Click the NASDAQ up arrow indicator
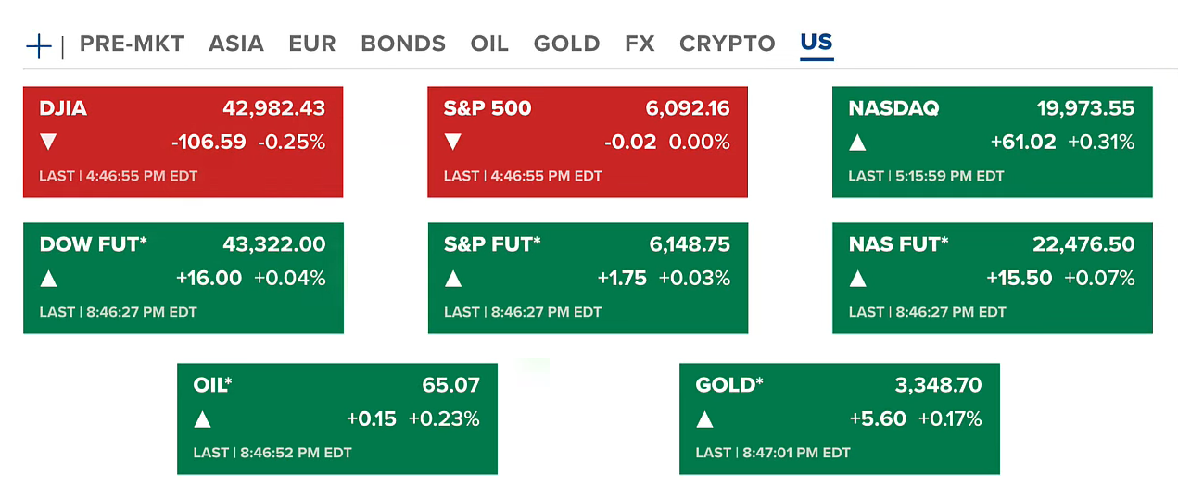1178x499 pixels. [x=858, y=143]
